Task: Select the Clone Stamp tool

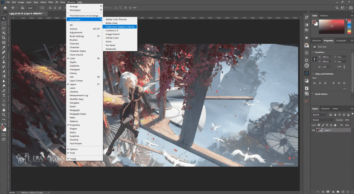Action: click(4, 62)
